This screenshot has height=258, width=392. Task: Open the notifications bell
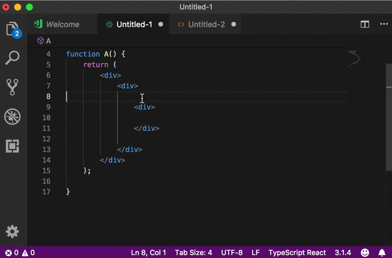click(382, 253)
